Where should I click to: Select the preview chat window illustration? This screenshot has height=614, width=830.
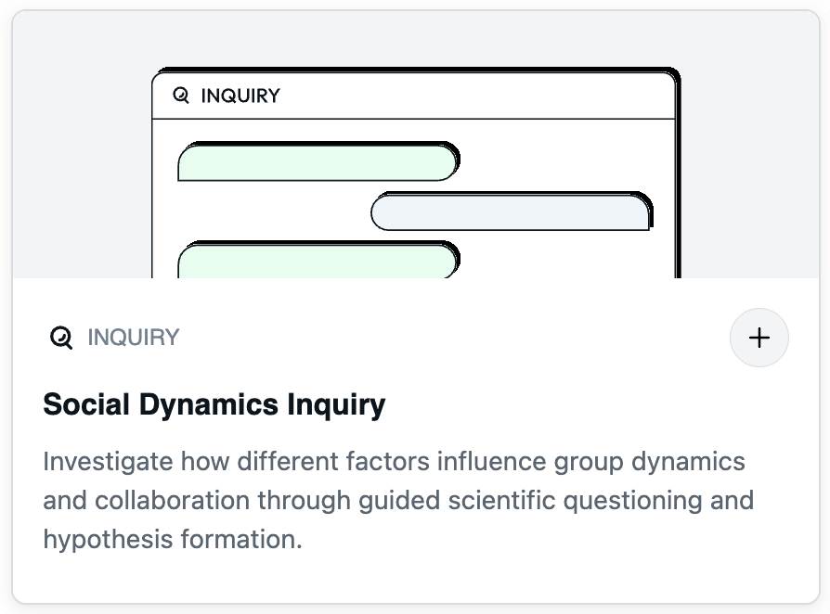(x=416, y=173)
